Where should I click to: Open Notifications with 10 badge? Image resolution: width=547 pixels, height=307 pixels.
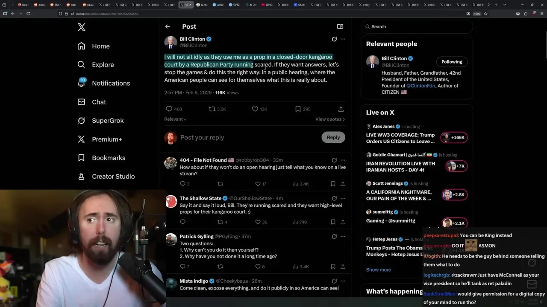103,83
